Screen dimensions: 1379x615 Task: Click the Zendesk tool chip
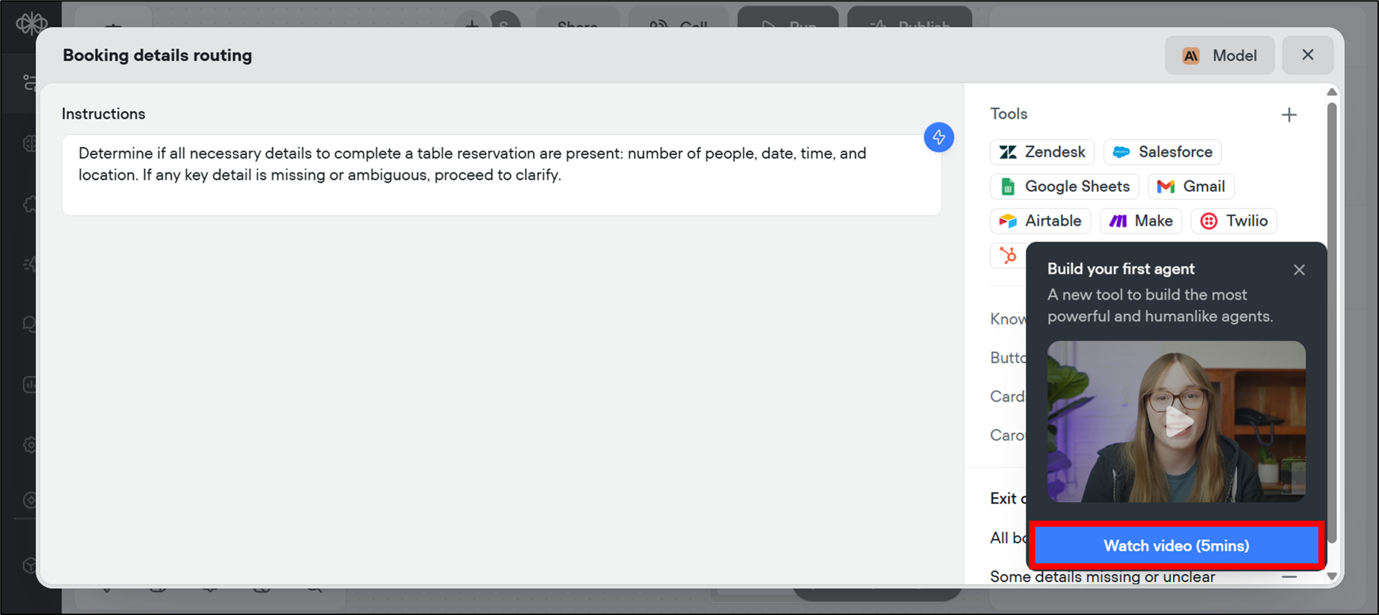1042,152
